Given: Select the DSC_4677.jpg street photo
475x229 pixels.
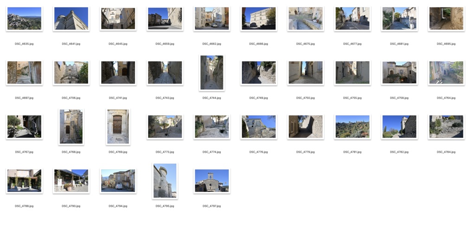Looking at the screenshot, I should (353, 19).
